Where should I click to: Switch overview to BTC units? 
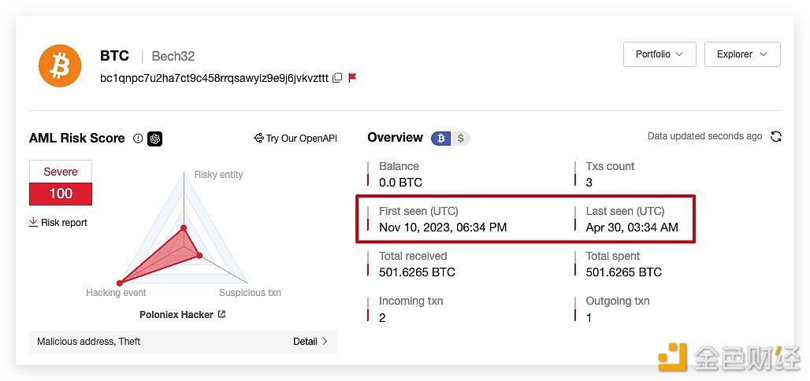tap(441, 138)
